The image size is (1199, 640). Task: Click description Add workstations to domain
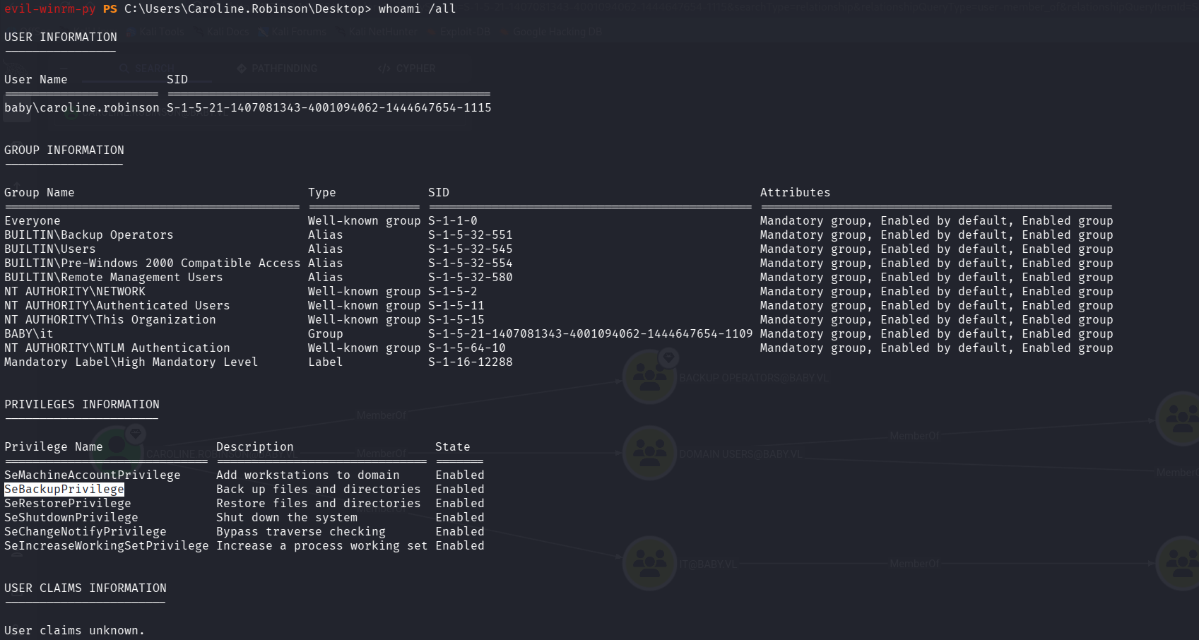(308, 475)
